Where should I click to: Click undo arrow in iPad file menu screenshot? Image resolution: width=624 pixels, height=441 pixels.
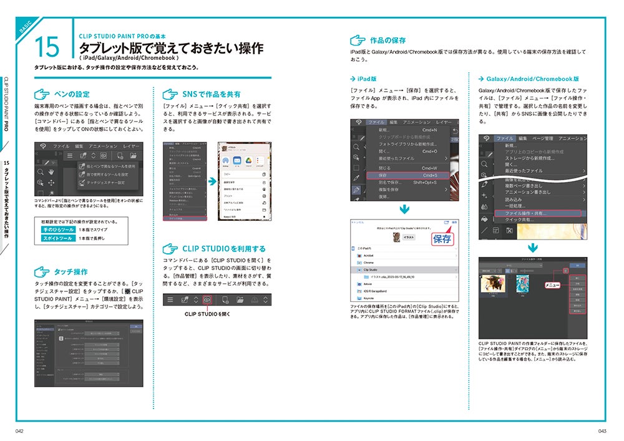[x=456, y=132]
